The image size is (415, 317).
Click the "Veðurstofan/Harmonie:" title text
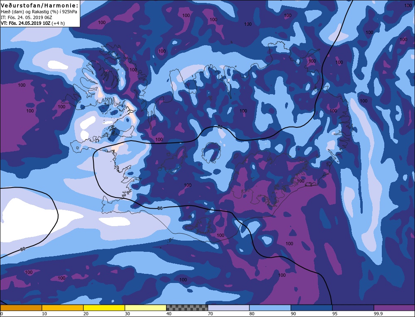pyautogui.click(x=40, y=5)
